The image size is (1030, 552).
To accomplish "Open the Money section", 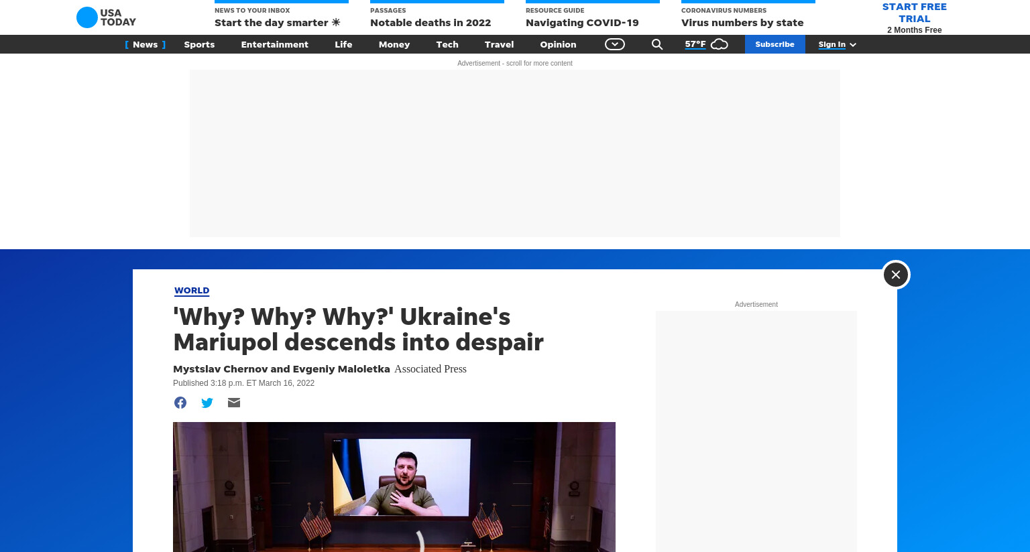I will point(394,44).
